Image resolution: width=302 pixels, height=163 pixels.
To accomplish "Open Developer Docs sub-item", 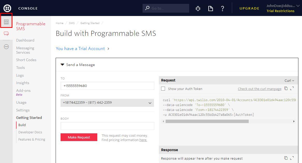I will coord(30,132).
